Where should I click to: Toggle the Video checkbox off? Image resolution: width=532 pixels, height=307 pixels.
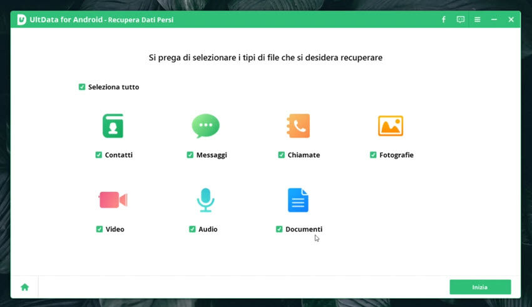click(100, 229)
